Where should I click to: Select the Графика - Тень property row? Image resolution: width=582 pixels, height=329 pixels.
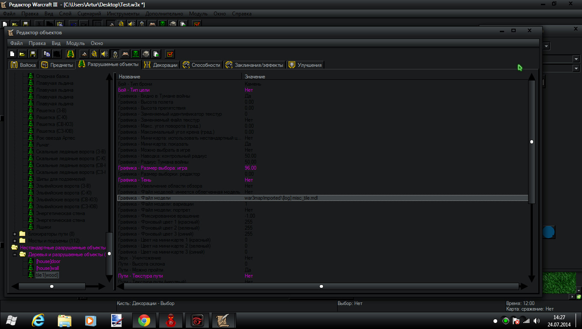coord(323,180)
